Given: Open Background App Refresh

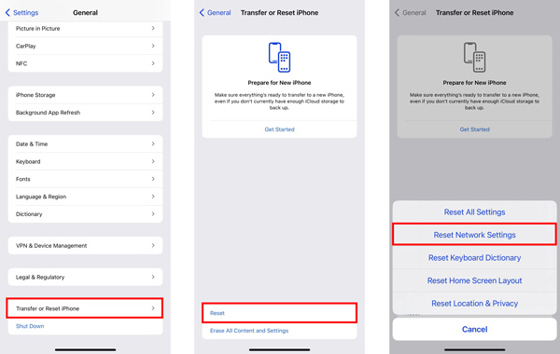Looking at the screenshot, I should (85, 113).
